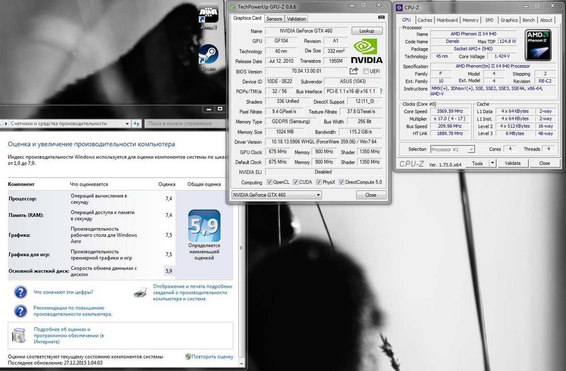
Task: Click the 'Счетчики и средства производительности' address breadcrumb
Action: pos(58,123)
